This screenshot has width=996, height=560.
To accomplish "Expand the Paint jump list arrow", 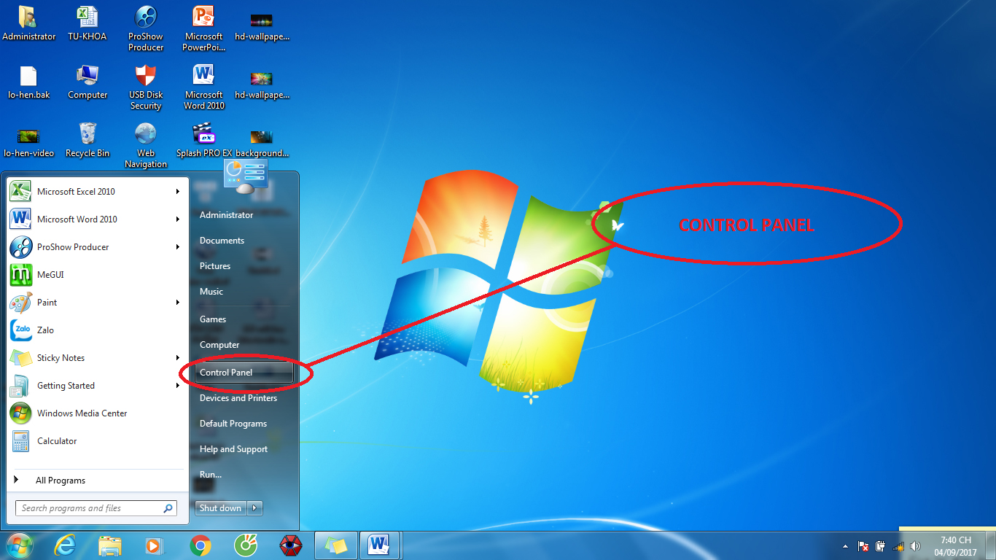I will (177, 303).
